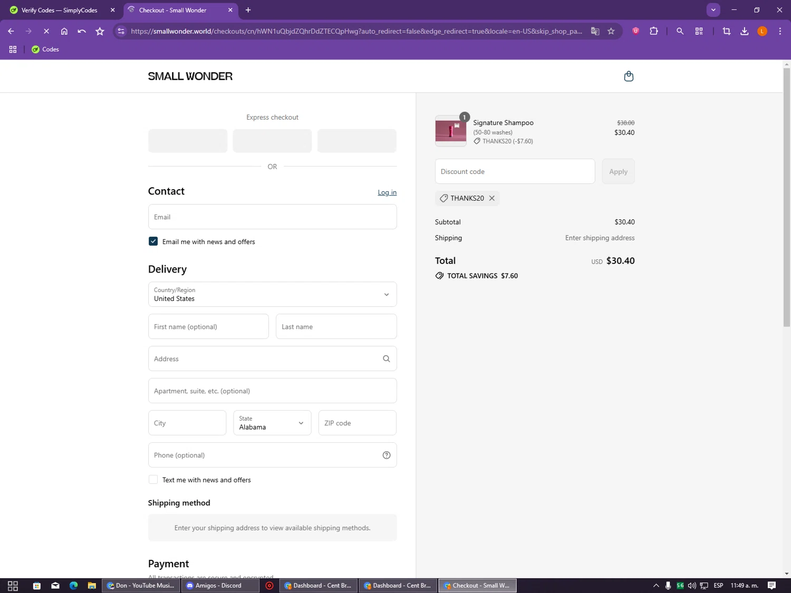
Task: Click the middle express checkout button
Action: coord(272,141)
